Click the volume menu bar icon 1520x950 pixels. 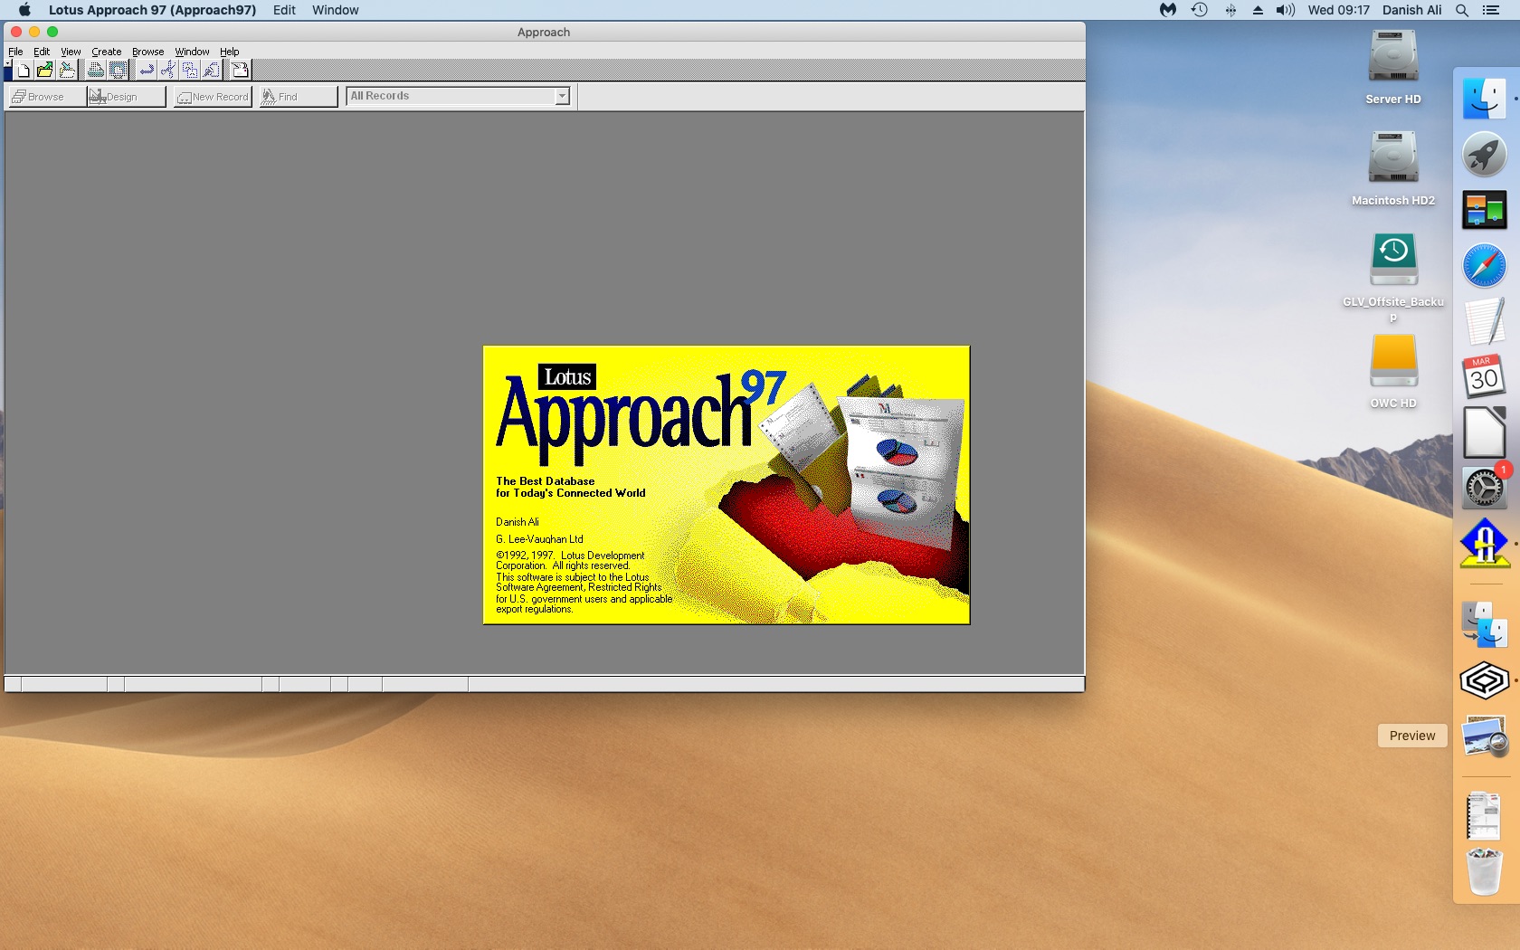pyautogui.click(x=1286, y=10)
